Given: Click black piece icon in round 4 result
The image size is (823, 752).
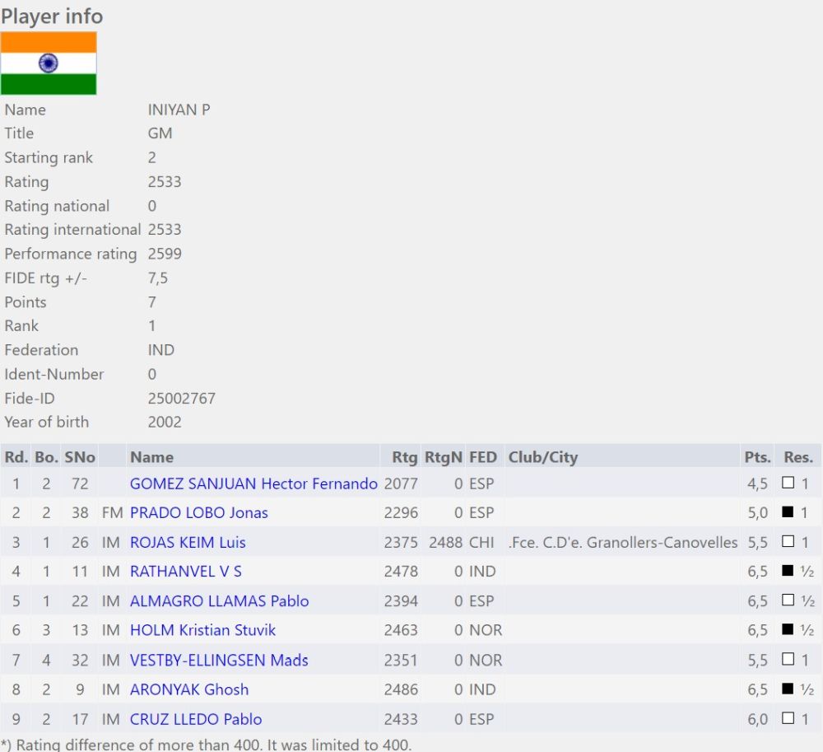Looking at the screenshot, I should [788, 571].
